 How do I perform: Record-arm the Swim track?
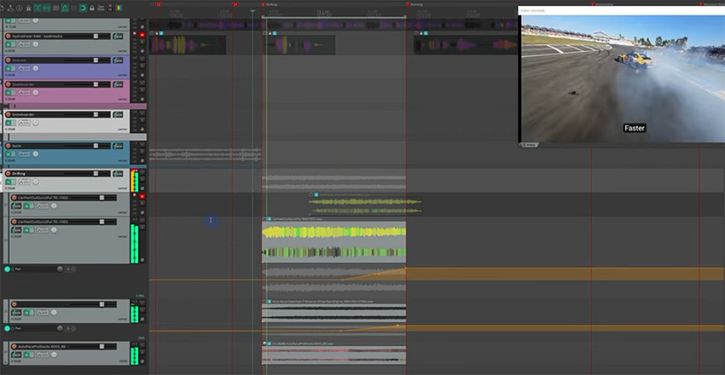point(8,146)
